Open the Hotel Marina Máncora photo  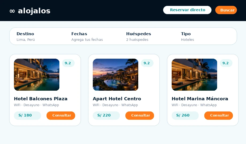194,75
